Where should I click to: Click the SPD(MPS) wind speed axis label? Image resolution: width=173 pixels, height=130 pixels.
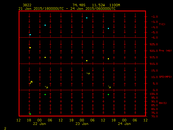(x=165, y=77)
